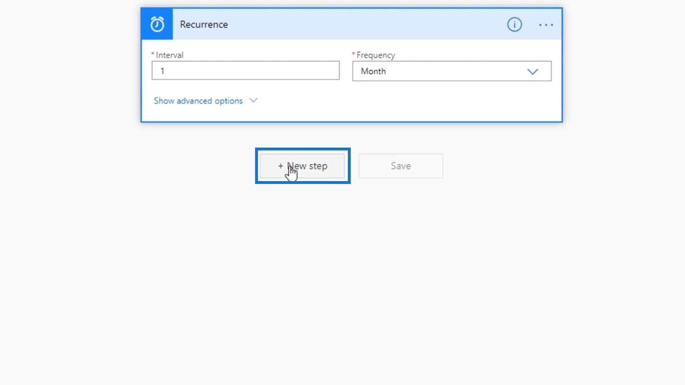Click the red asterisk beside Frequency
The width and height of the screenshot is (685, 385).
tap(353, 54)
